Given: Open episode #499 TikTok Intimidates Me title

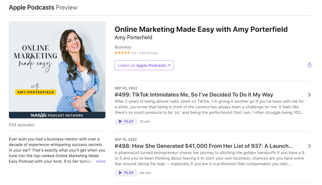Looking at the screenshot, I should (194, 95).
